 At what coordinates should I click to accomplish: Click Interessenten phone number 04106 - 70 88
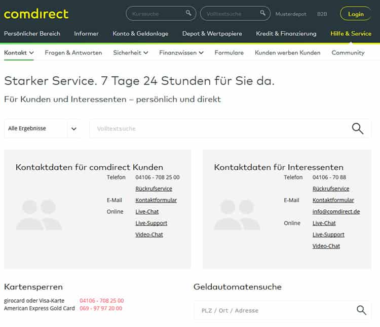pyautogui.click(x=329, y=177)
